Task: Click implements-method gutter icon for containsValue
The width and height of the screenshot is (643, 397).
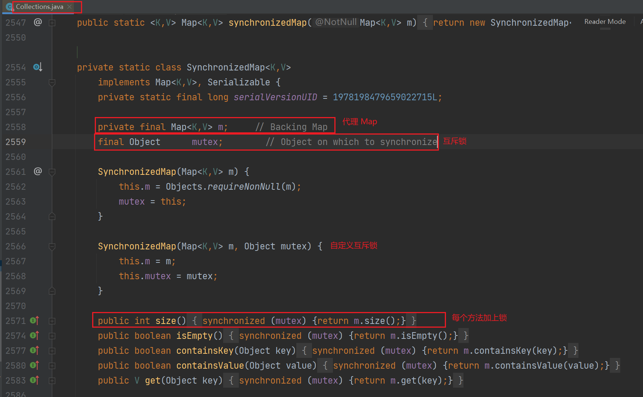Action: pyautogui.click(x=34, y=365)
